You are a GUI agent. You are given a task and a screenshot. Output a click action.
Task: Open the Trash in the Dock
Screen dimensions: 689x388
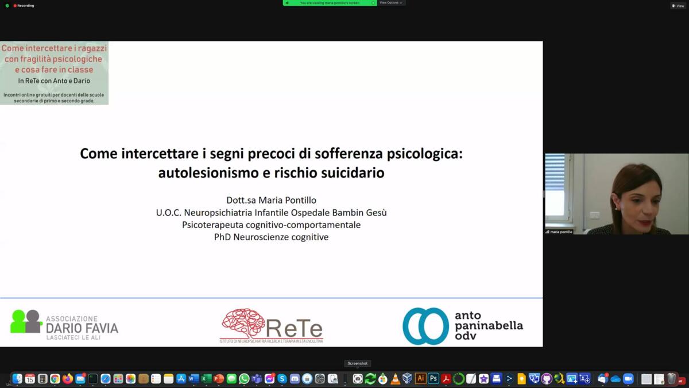click(x=671, y=379)
